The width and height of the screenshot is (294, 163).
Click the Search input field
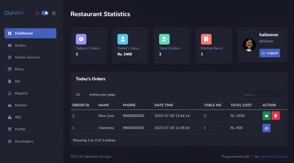point(263,95)
